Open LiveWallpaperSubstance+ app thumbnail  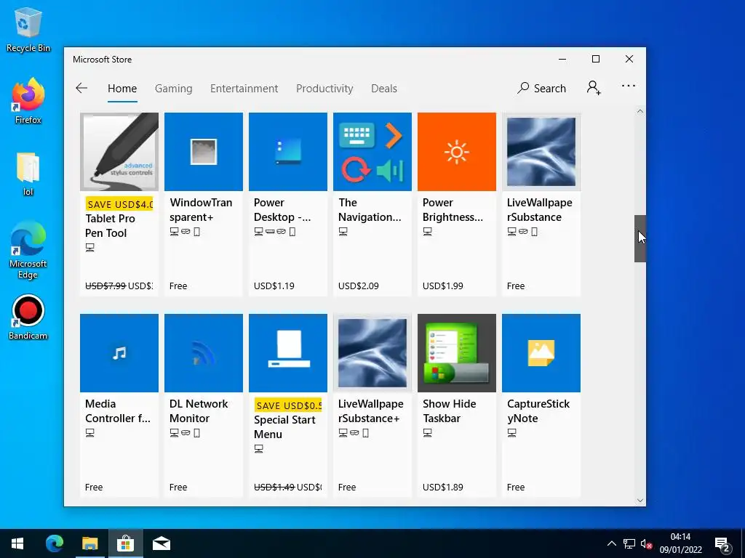372,352
